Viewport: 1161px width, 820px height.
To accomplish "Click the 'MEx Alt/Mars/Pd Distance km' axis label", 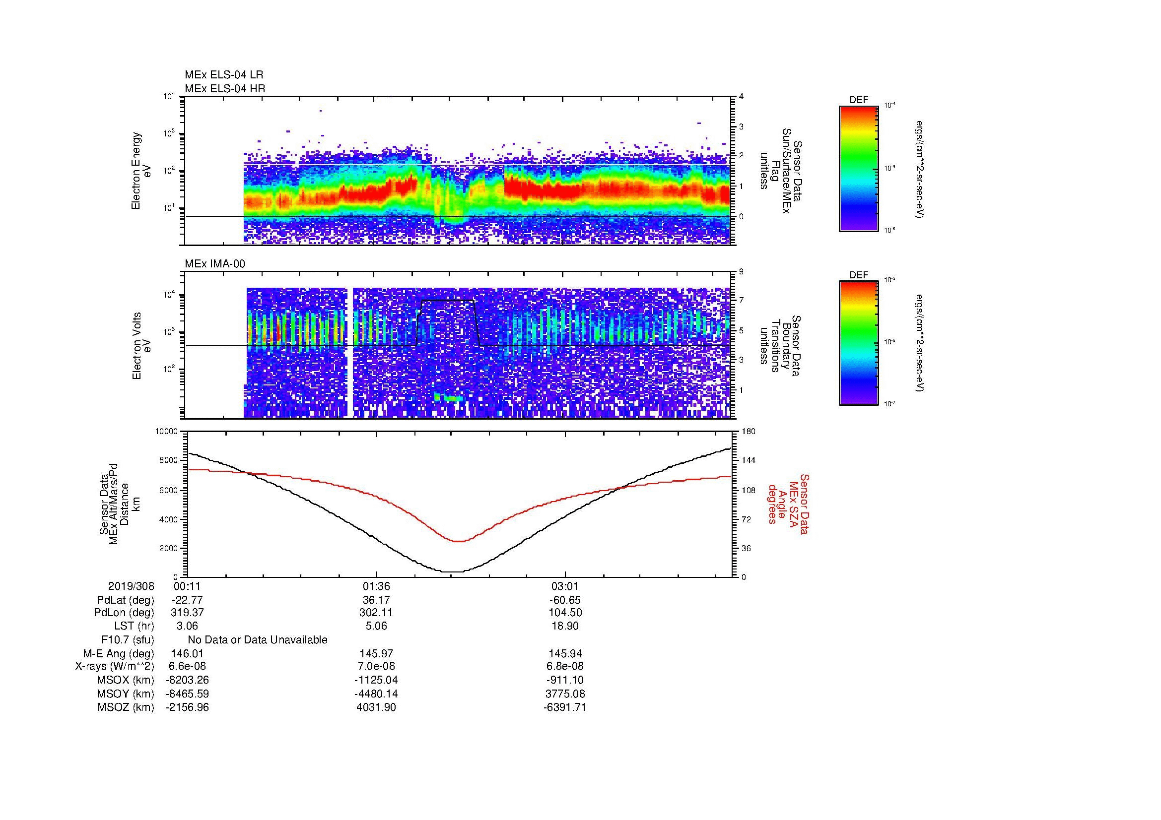I will (x=120, y=504).
